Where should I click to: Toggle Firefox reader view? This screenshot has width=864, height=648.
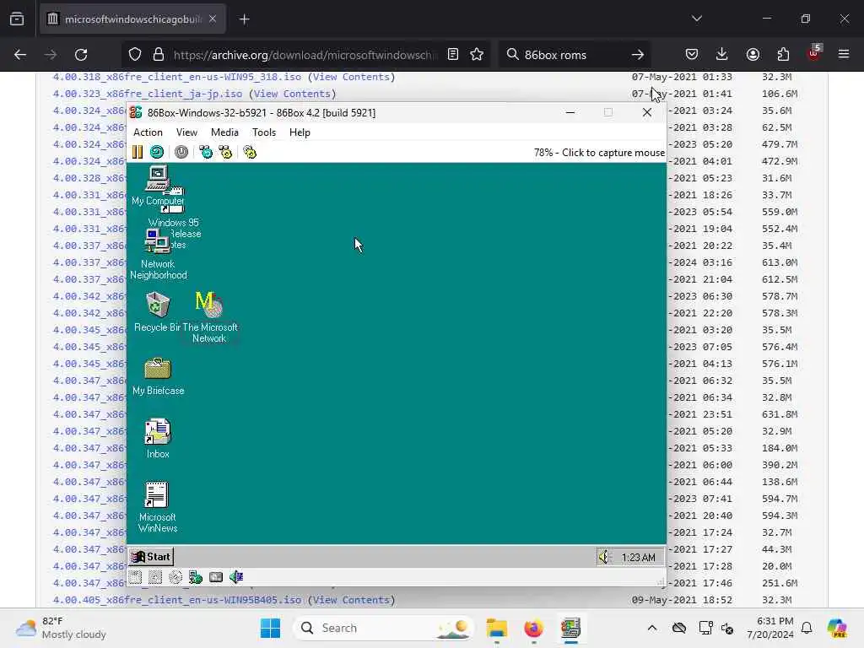pyautogui.click(x=453, y=55)
